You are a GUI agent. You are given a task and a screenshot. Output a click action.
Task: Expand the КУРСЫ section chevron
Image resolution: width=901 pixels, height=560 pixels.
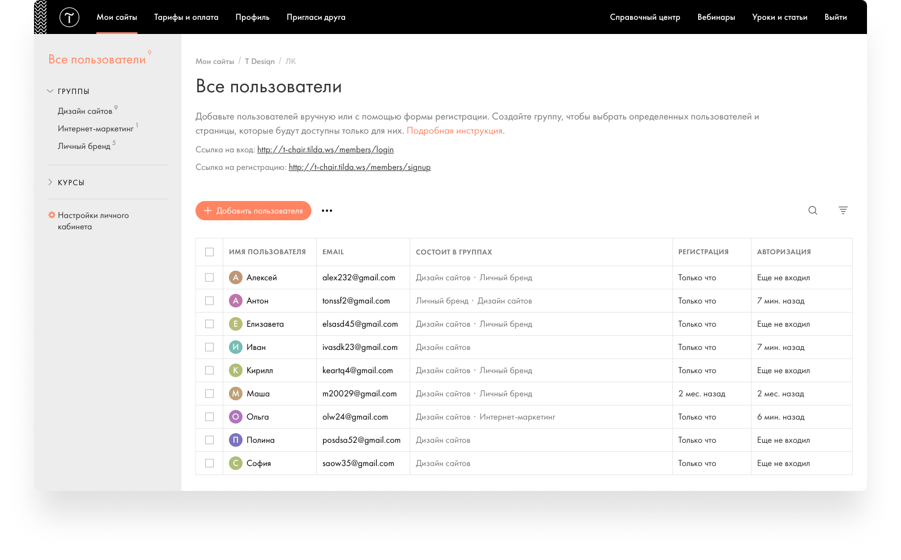coord(50,182)
